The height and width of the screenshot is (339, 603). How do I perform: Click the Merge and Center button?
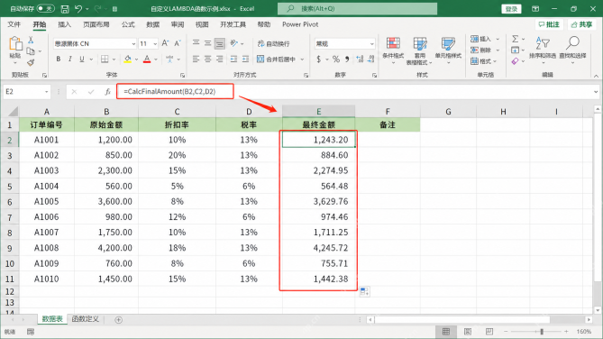point(277,60)
